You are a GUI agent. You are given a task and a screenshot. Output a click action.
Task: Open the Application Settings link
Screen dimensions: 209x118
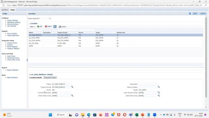(14, 22)
